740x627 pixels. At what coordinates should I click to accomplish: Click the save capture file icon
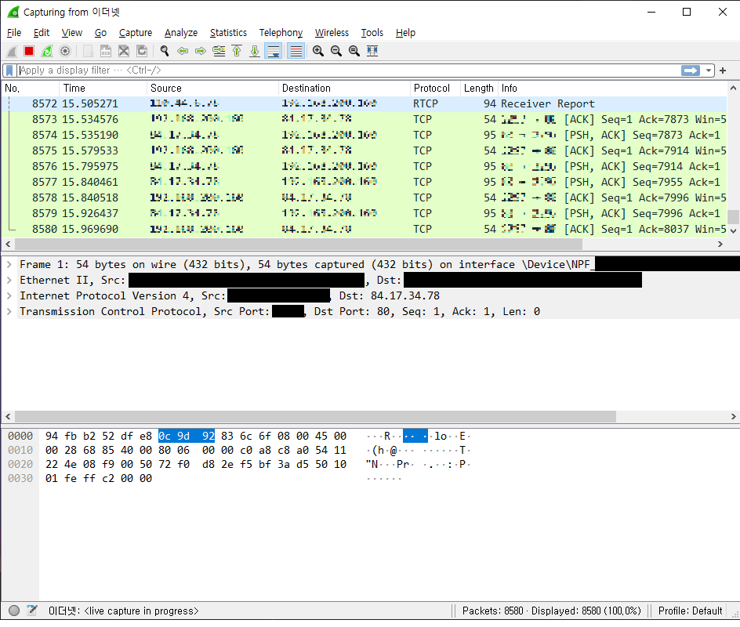click(x=106, y=51)
